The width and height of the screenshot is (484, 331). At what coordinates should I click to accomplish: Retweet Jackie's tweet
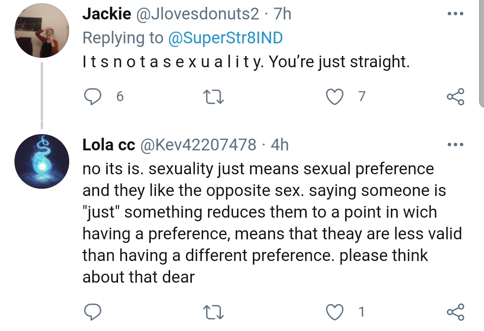point(214,97)
